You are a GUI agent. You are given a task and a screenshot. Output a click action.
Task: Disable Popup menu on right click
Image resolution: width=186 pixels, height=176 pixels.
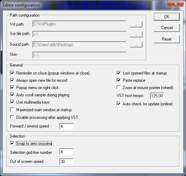click(12, 87)
